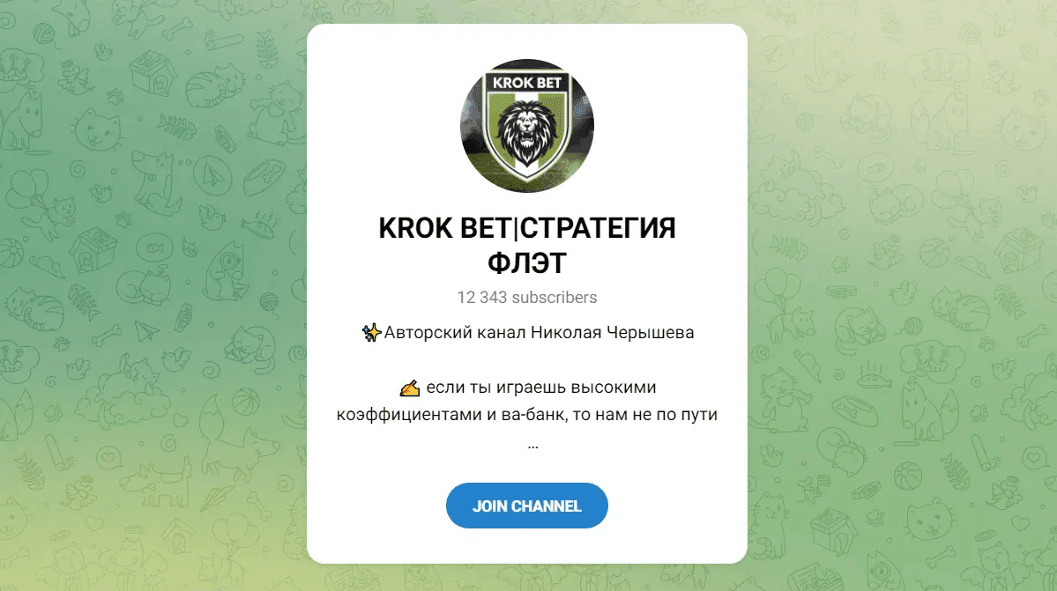Click the KROK BET banner inside the logo
Screen dimensions: 1057x591
pyautogui.click(x=527, y=83)
